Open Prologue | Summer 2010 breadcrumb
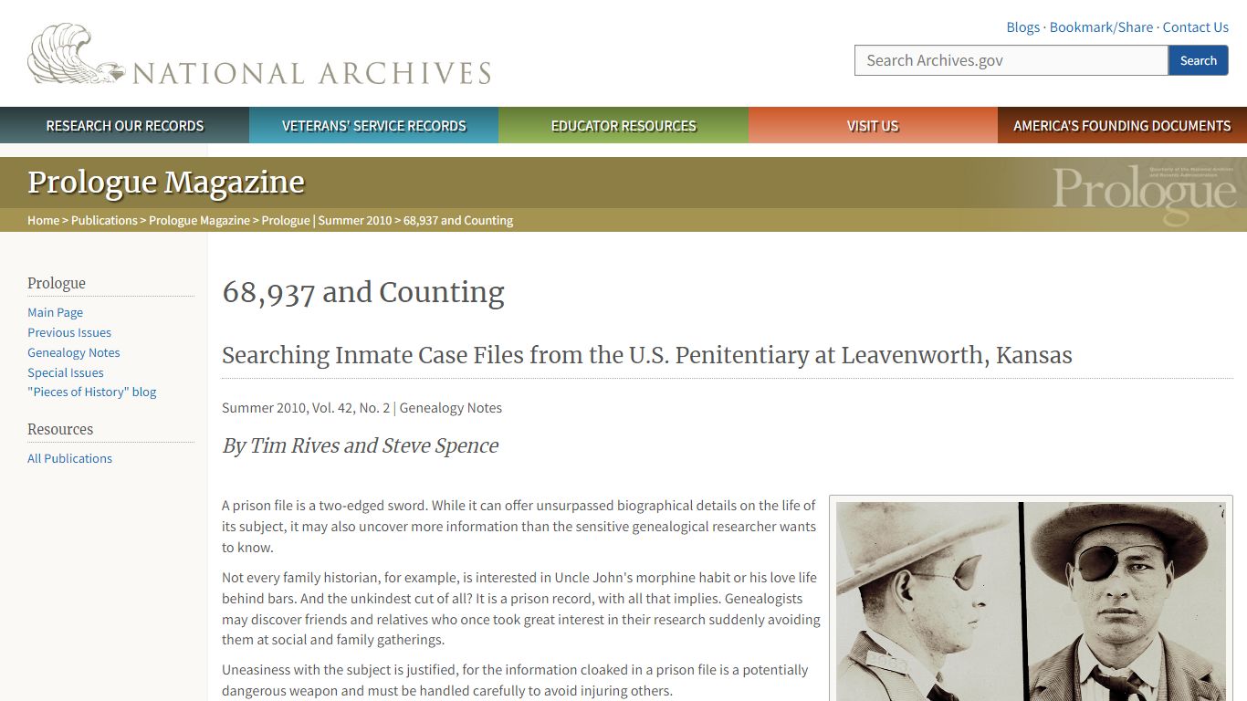Viewport: 1247px width, 701px height. point(327,220)
